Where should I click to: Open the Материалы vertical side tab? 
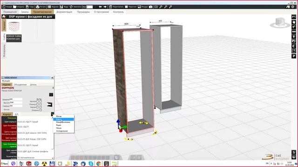click(x=4, y=51)
